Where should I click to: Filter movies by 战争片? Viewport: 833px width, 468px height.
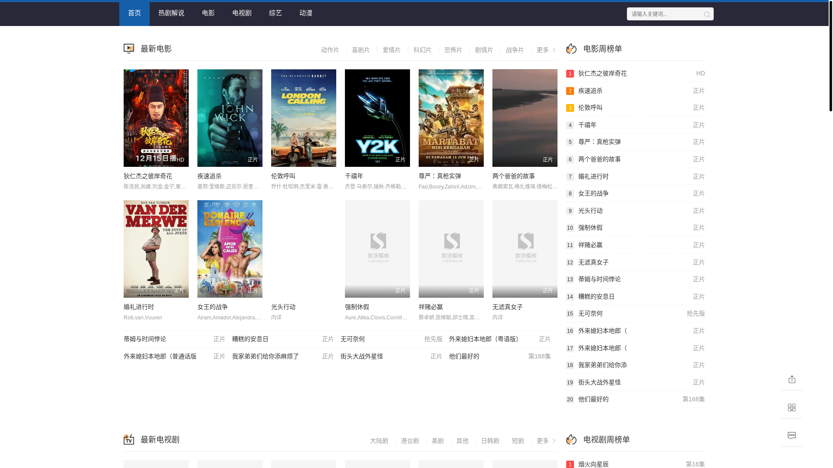[515, 50]
